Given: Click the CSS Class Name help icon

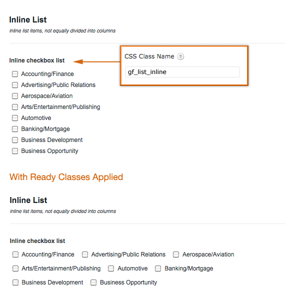Looking at the screenshot, I should pos(180,56).
